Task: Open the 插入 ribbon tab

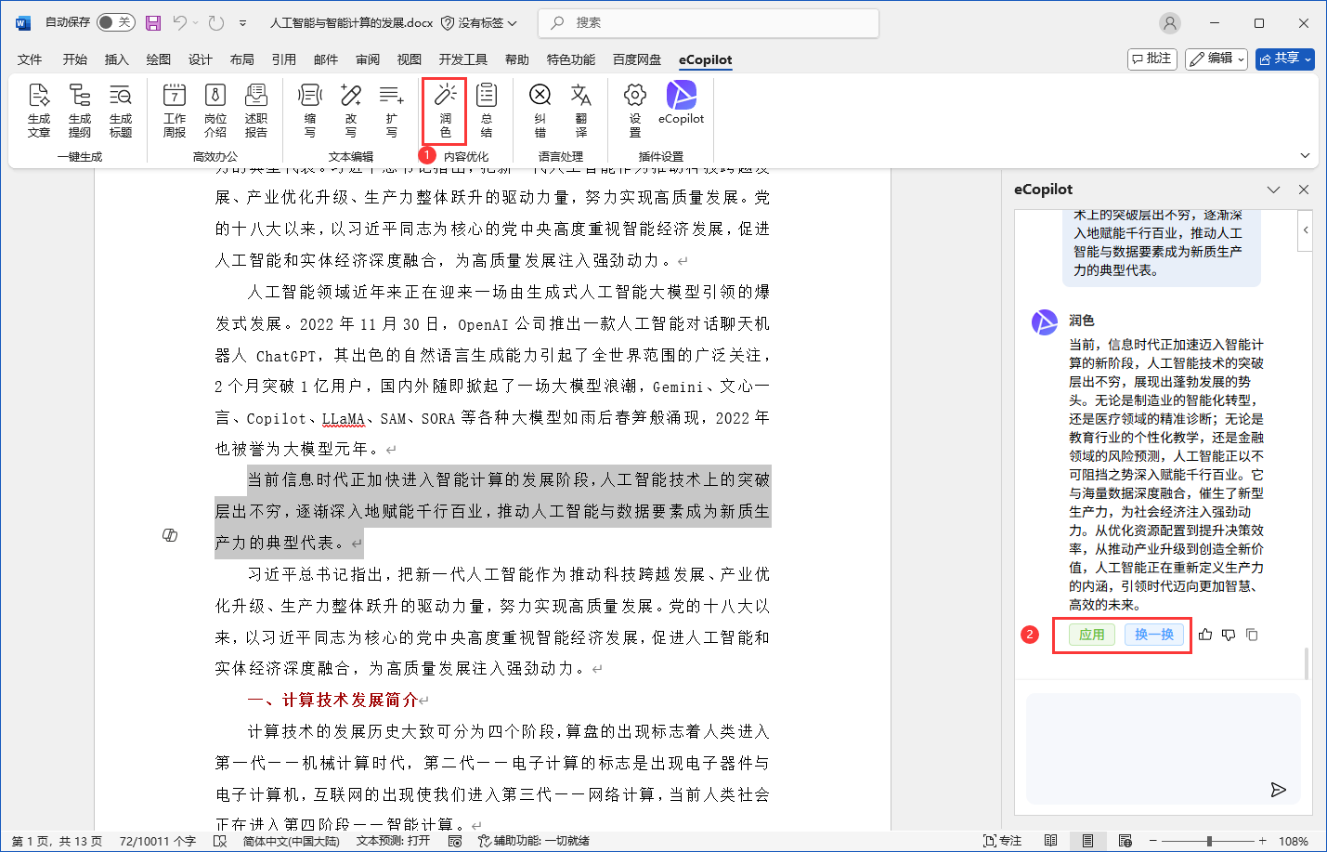Action: (116, 59)
